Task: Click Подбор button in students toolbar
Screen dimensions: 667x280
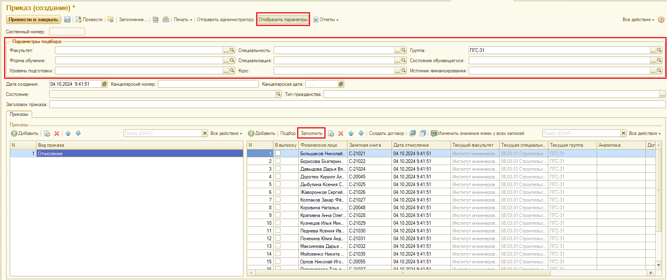Action: [x=288, y=133]
